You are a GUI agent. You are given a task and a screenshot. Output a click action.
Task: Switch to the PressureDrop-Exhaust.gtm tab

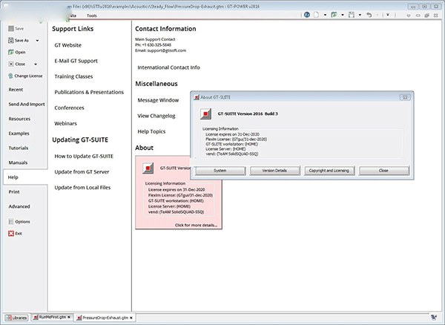pyautogui.click(x=105, y=318)
